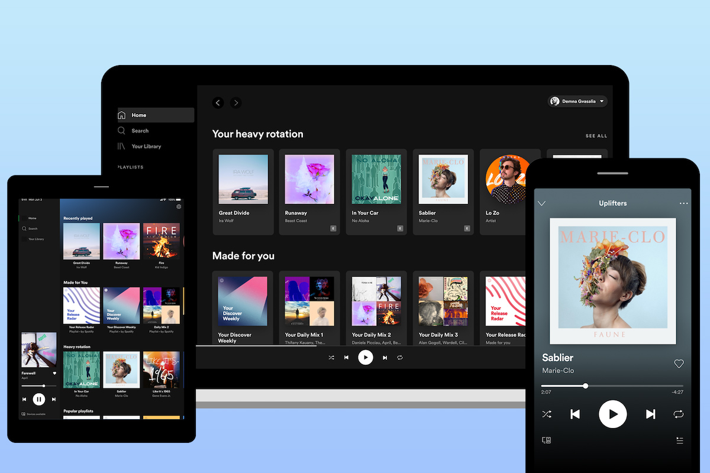Skip to next track on phone

650,414
